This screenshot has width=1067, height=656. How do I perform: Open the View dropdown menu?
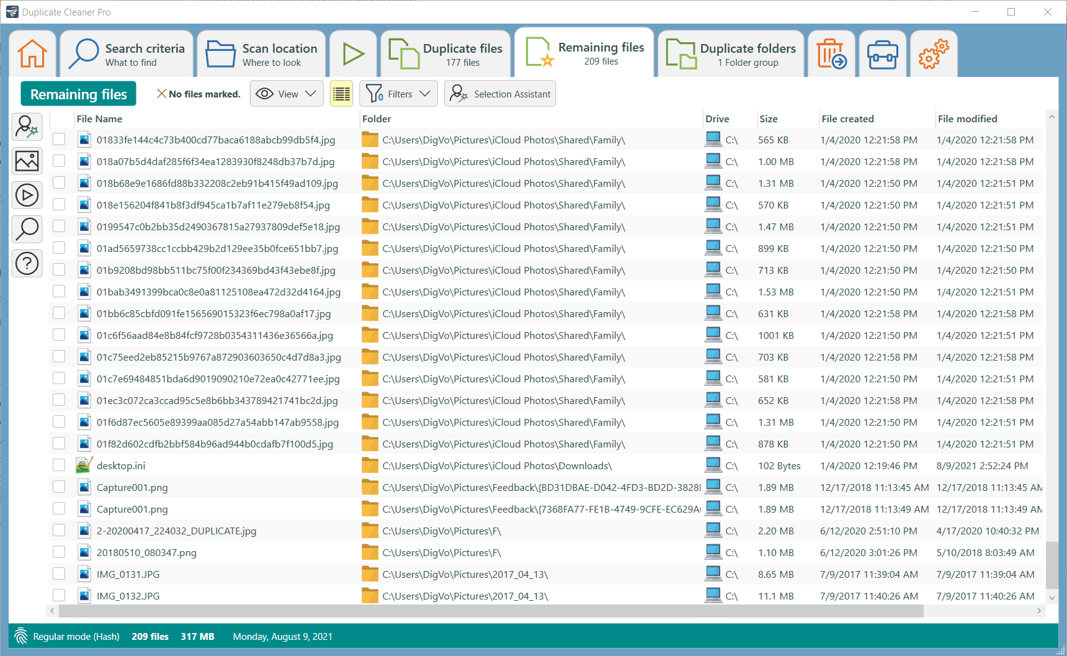(287, 94)
